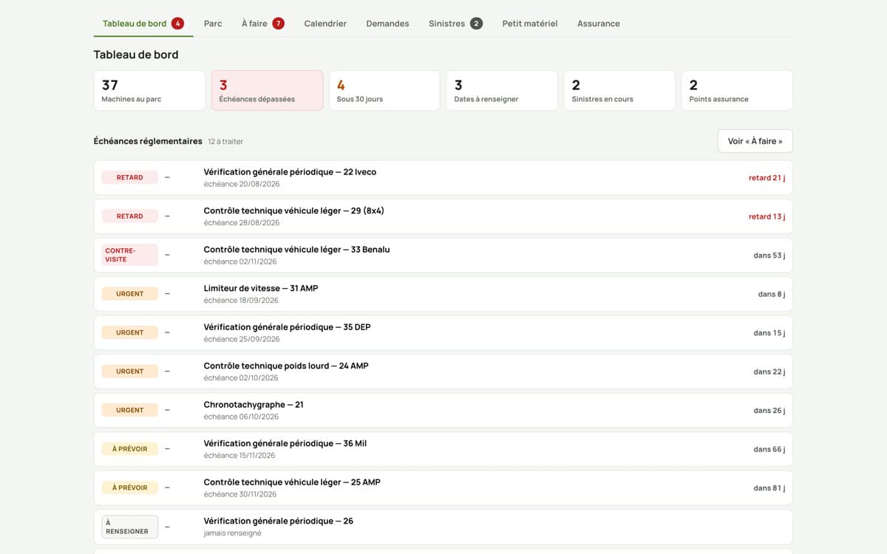The image size is (887, 554).
Task: Click the "dans 66 j" text
Action: pyautogui.click(x=769, y=449)
